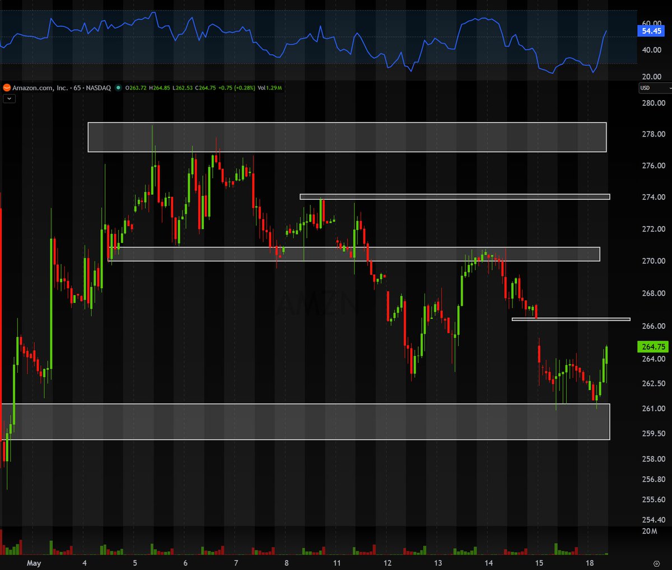Viewport: 672px width, 570px height.
Task: Click the 274.00 price scale label
Action: coord(654,197)
